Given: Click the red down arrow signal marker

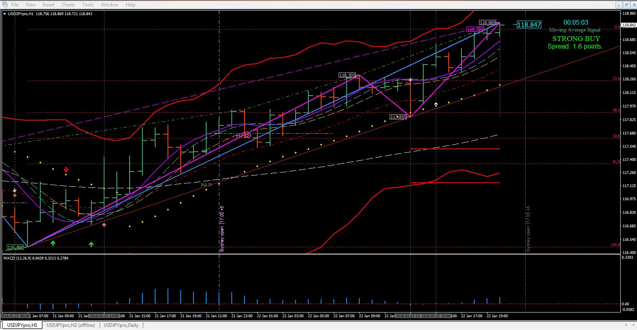Looking at the screenshot, I should point(66,170).
